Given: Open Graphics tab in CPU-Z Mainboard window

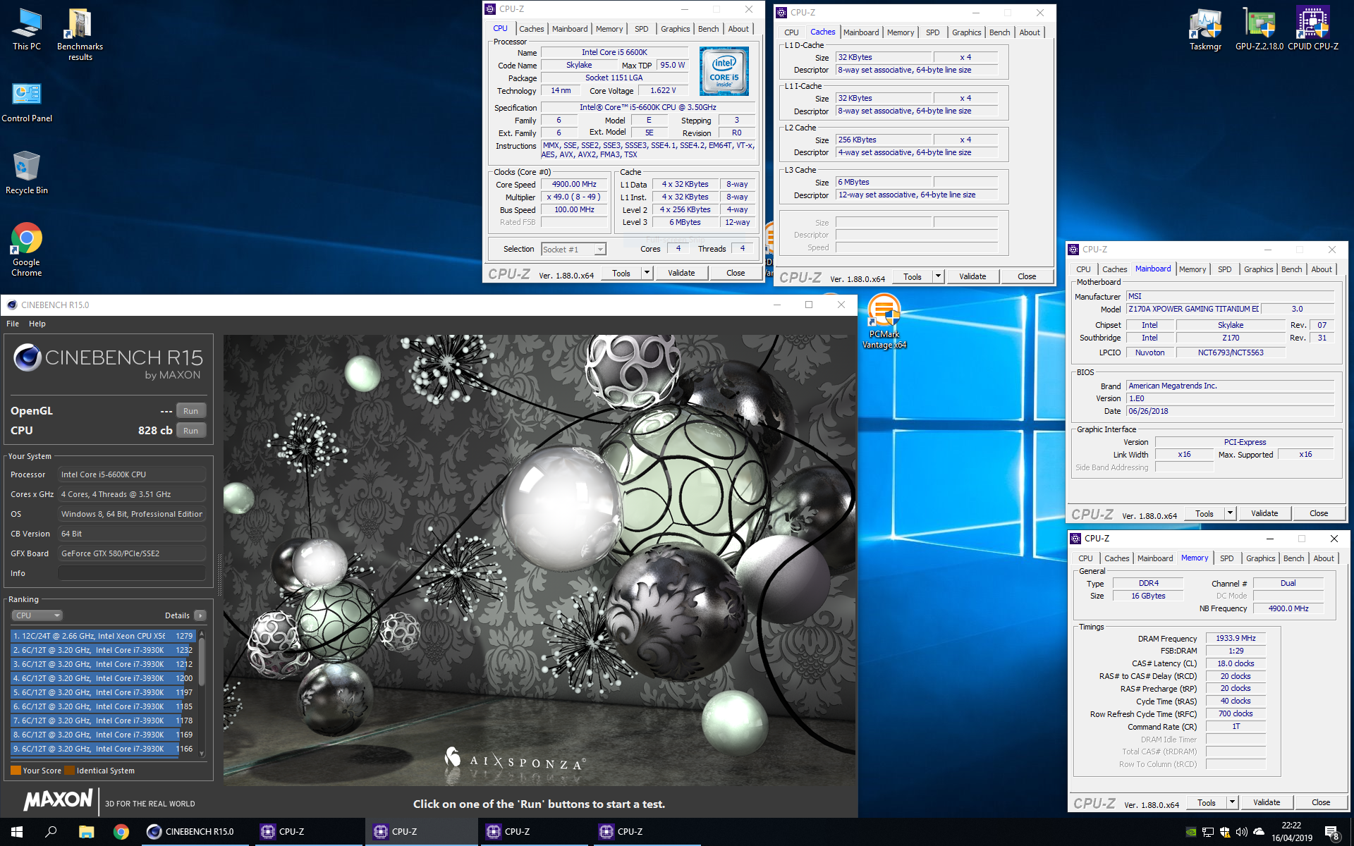Looking at the screenshot, I should [1258, 269].
